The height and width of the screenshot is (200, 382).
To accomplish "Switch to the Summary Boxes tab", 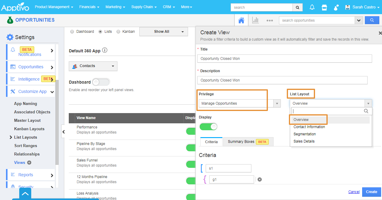I will point(248,142).
